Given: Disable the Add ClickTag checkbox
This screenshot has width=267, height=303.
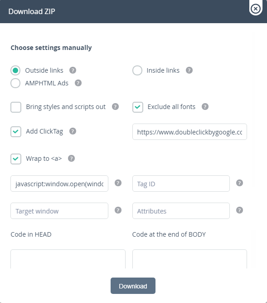Looking at the screenshot, I should [x=16, y=132].
